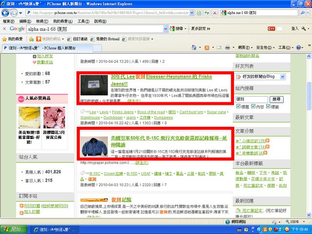Screen dimensions: 312x234
Task: Open Favorites star button 我的最愛
Action: click(12, 39)
